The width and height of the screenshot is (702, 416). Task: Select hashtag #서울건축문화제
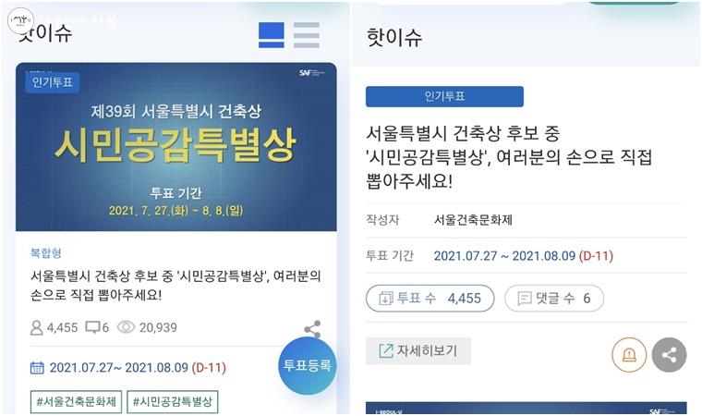point(76,401)
